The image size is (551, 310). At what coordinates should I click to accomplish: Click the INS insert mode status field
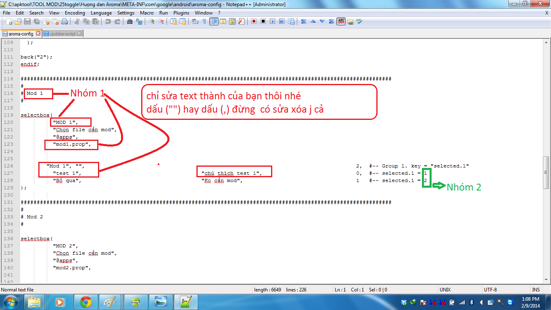tap(536, 289)
